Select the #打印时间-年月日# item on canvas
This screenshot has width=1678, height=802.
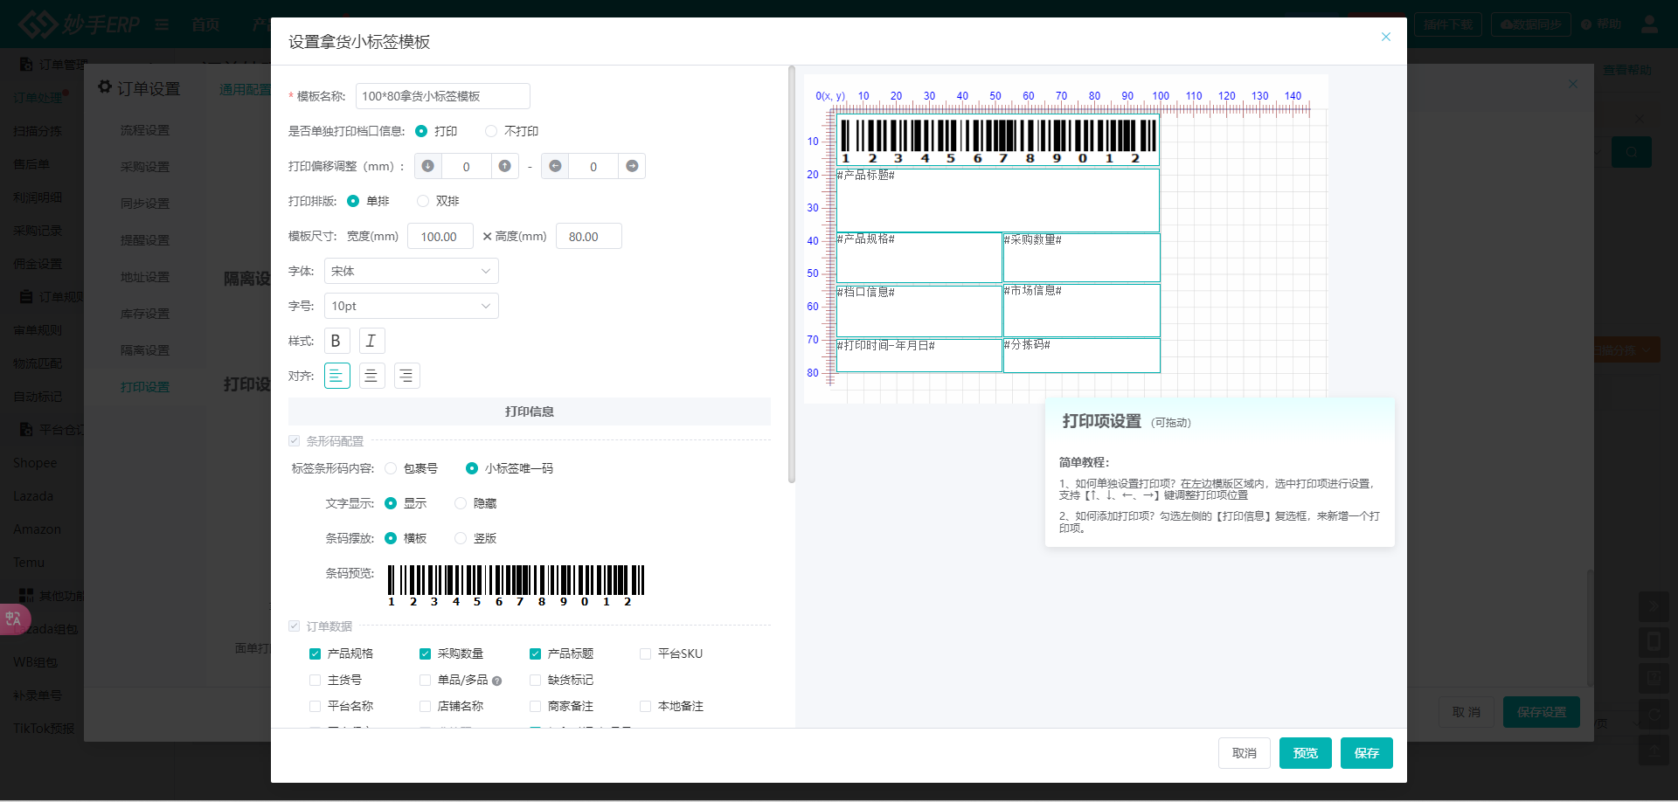[919, 356]
